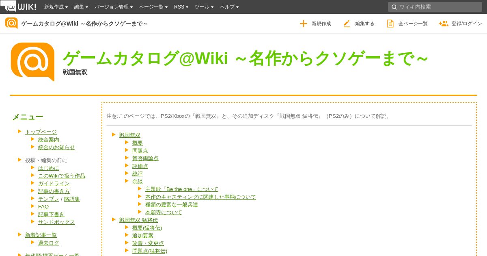Image resolution: width=487 pixels, height=256 pixels.
Task: Open はじめに in the sidebar
Action: click(49, 168)
